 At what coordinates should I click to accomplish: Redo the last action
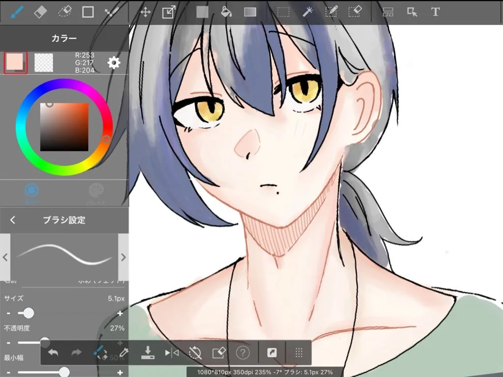coord(76,353)
